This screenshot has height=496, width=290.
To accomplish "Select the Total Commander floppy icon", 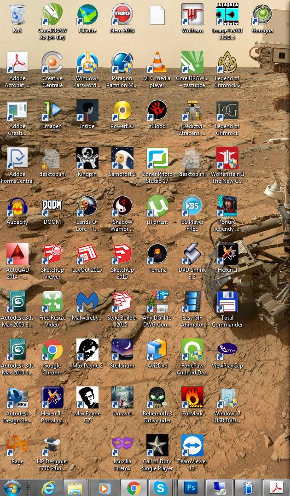I will [x=227, y=302].
